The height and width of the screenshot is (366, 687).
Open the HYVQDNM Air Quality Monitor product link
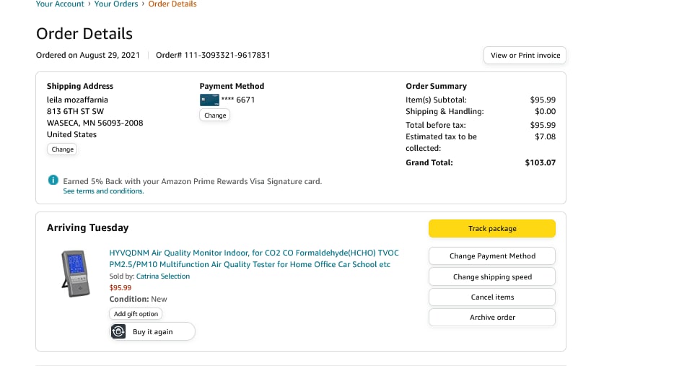tap(253, 258)
